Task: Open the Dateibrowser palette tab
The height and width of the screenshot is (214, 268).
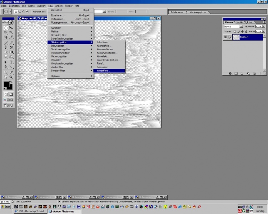Action: (177, 12)
